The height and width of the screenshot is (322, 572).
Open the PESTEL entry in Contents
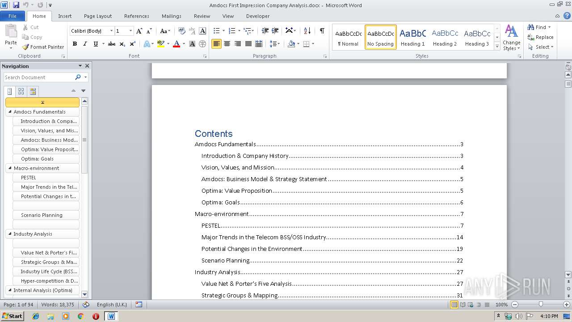click(x=332, y=225)
